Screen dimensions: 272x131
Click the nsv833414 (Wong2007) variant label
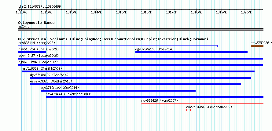pos(37,43)
